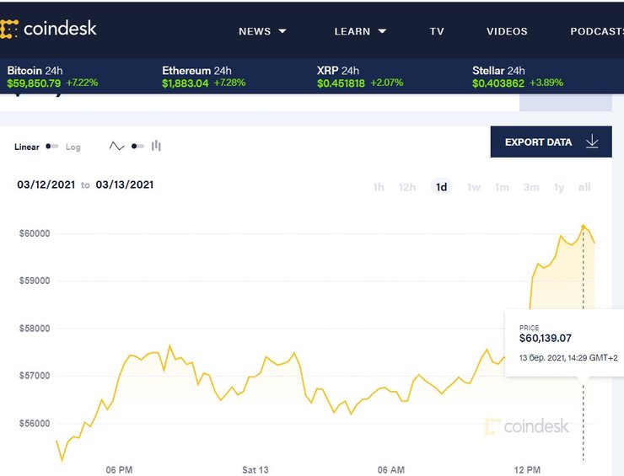
Task: Click the Sat 13 axis label
Action: coord(256,470)
